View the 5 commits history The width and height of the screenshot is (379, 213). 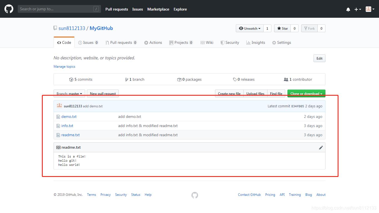click(x=81, y=79)
